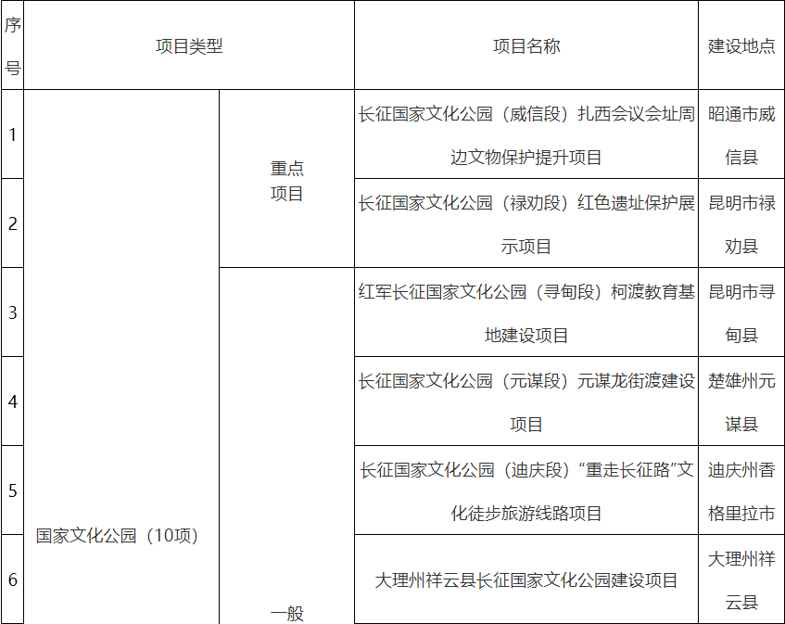Select the 项目类型 header cell

tap(189, 45)
